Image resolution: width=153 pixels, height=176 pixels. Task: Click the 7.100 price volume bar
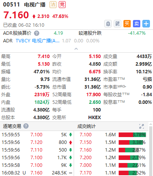pos(132,135)
